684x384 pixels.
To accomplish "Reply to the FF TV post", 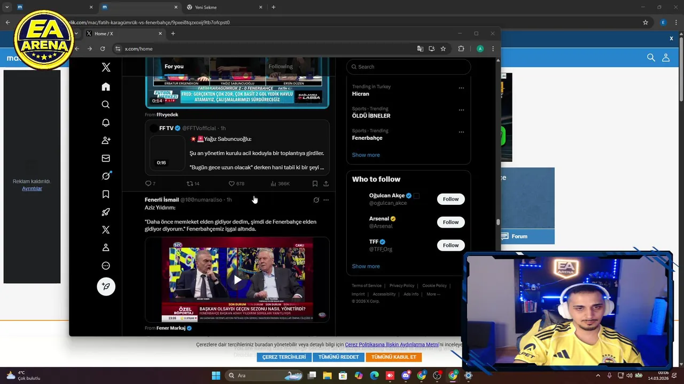I will tap(150, 183).
